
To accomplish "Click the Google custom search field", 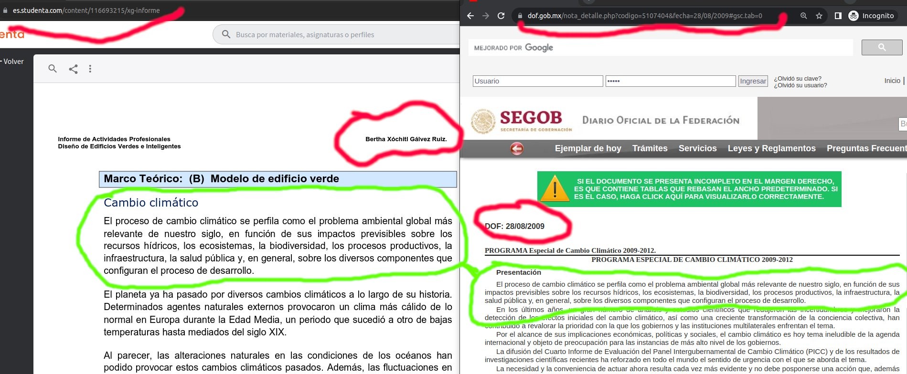I will 661,48.
